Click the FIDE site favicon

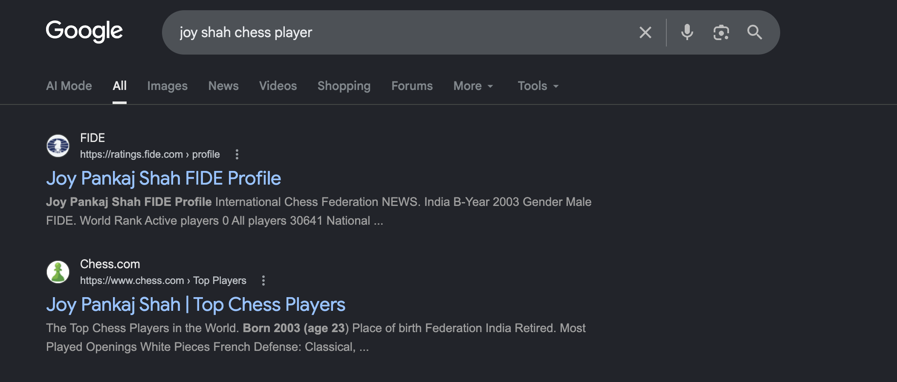[58, 146]
